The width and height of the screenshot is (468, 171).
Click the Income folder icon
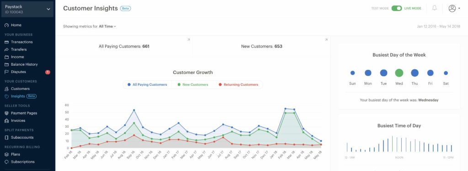6,57
